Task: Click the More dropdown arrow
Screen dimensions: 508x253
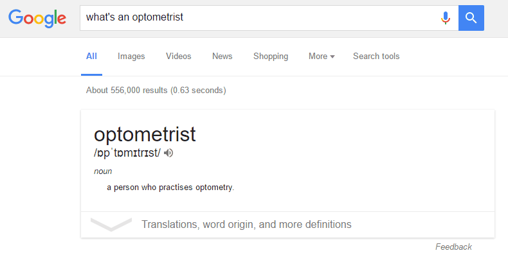Action: [332, 57]
